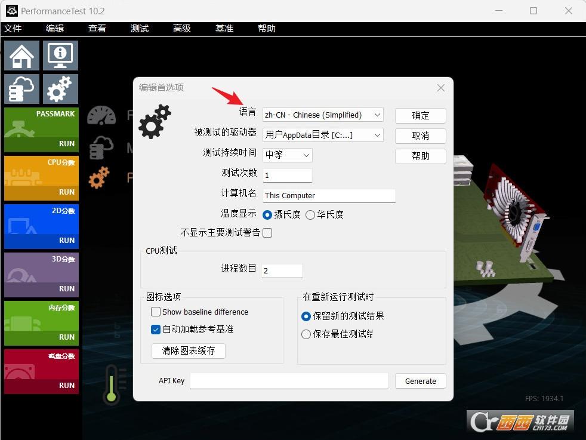
Task: Open the 基准 menu
Action: point(224,29)
